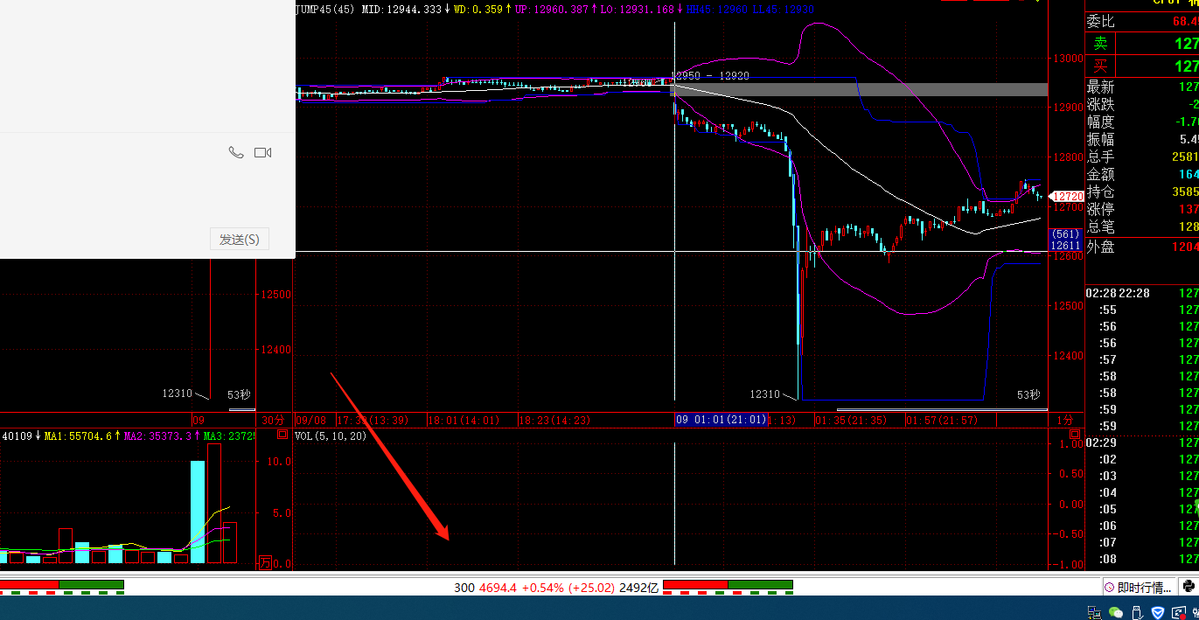Click the 300 index quote 4694.4
This screenshot has height=620, width=1199.
point(497,588)
